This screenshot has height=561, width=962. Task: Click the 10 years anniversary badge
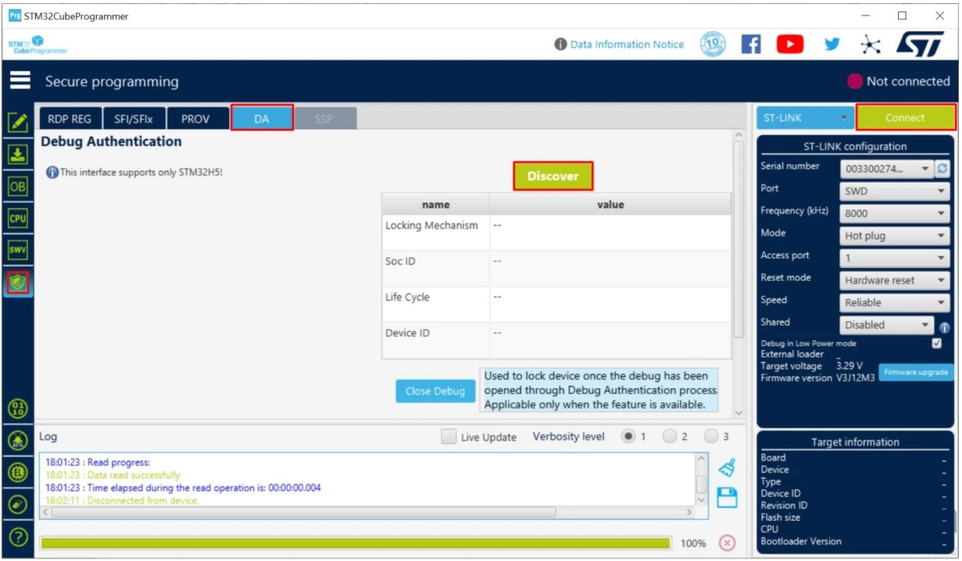713,44
